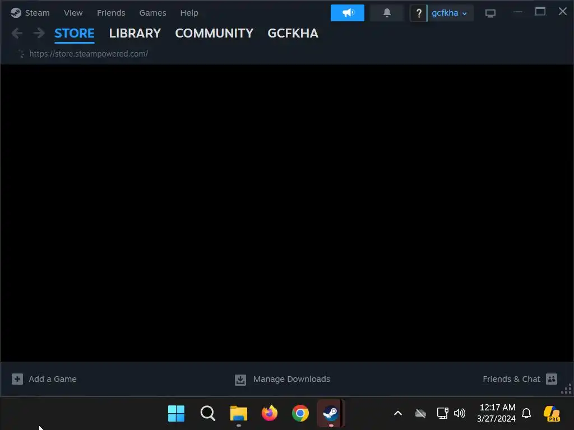This screenshot has height=430, width=574.
Task: Maximize the Steam window
Action: (540, 12)
